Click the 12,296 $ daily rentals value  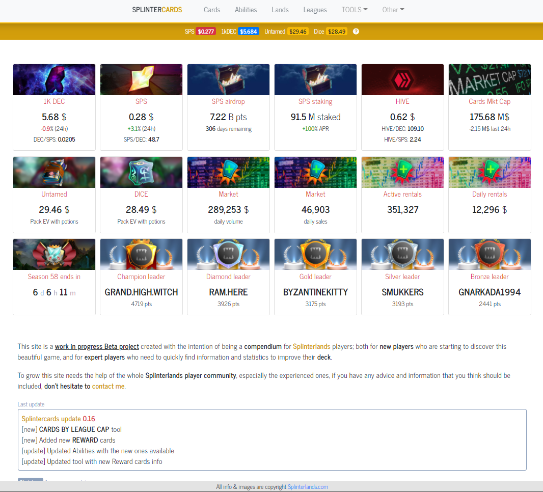click(490, 210)
